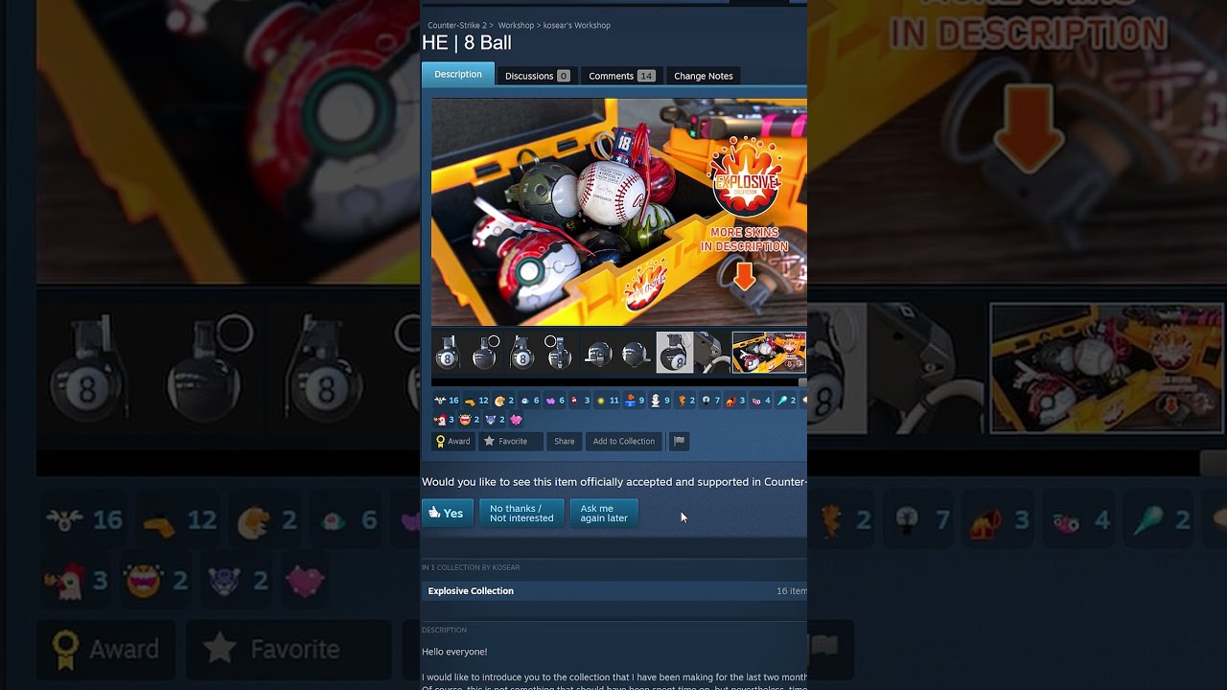Click the chicken reaction showing 3
1227x690 pixels.
point(445,420)
